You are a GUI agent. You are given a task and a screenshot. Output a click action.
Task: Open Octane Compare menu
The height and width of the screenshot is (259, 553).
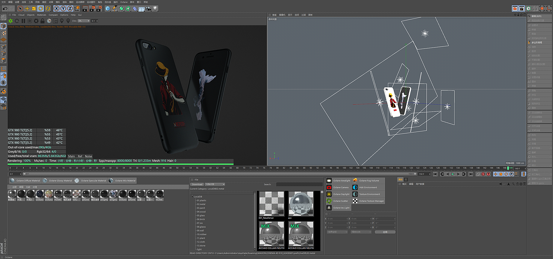pyautogui.click(x=53, y=15)
